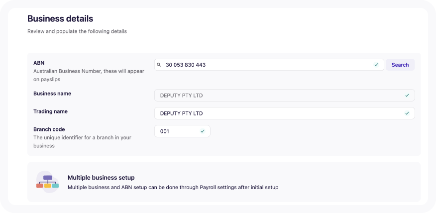Click the Payroll settings description text
436x213 pixels.
[173, 188]
